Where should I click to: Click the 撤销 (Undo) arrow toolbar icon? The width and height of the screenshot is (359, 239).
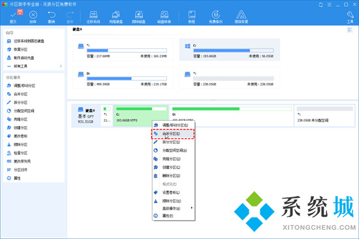point(52,17)
